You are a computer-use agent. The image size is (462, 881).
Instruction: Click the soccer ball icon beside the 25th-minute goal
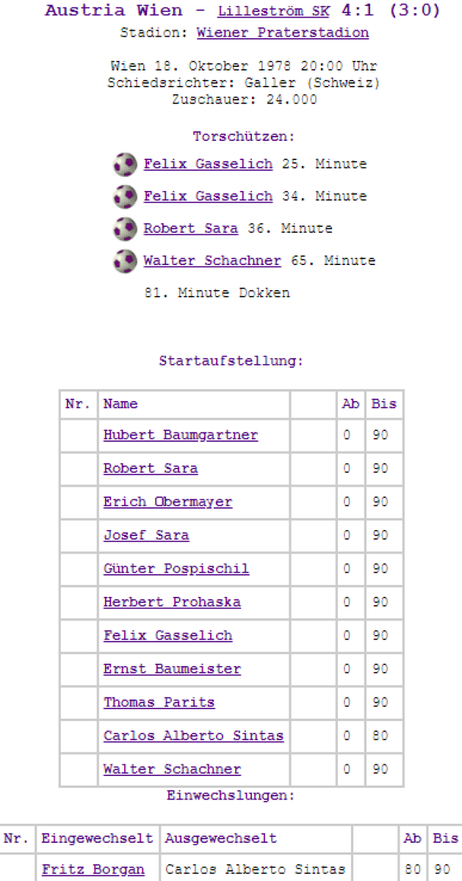(x=125, y=164)
